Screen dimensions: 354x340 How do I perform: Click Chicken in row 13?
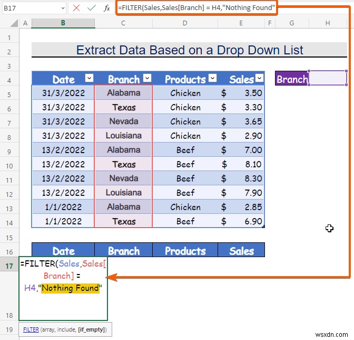pyautogui.click(x=185, y=207)
